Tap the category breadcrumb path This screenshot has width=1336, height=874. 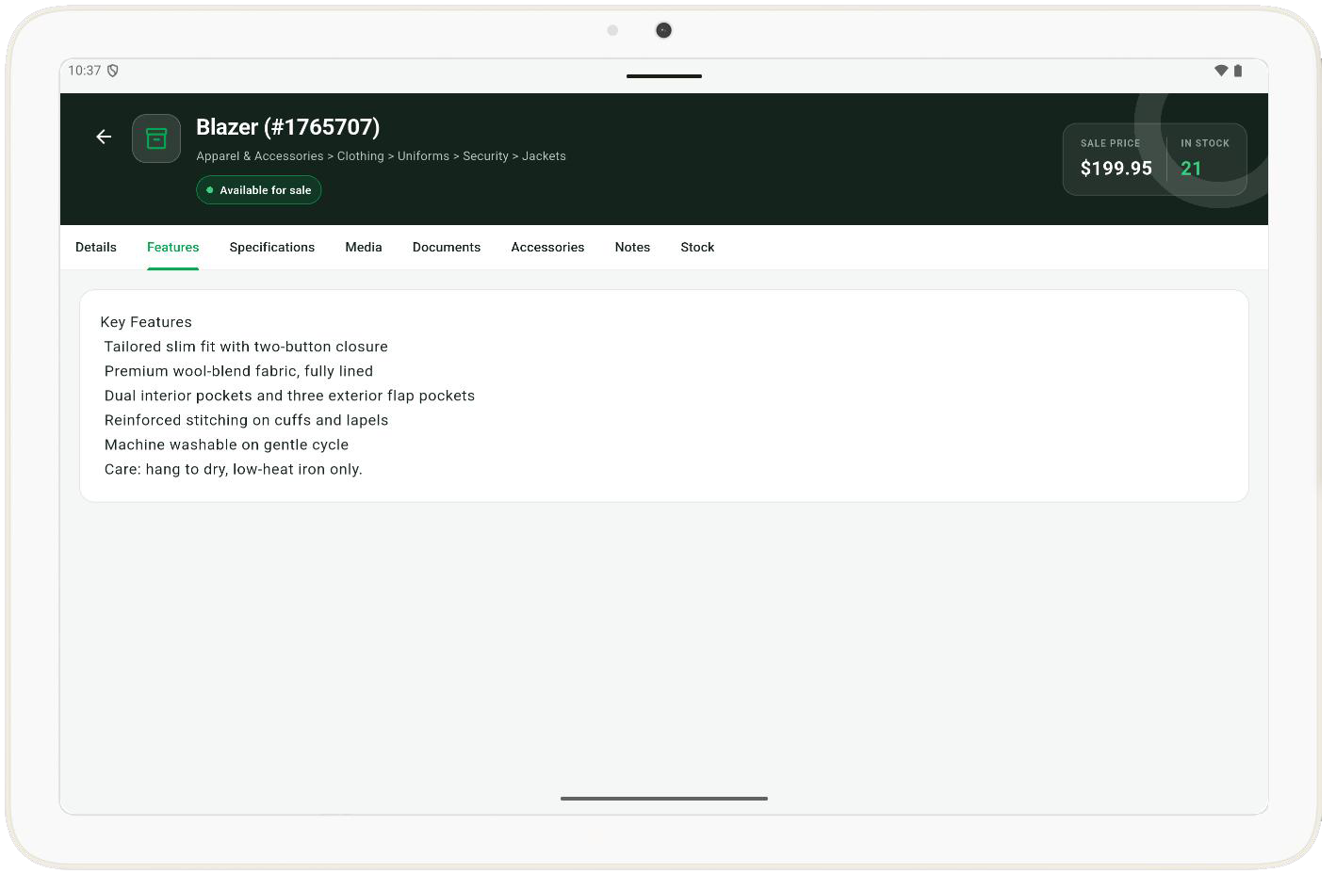382,156
